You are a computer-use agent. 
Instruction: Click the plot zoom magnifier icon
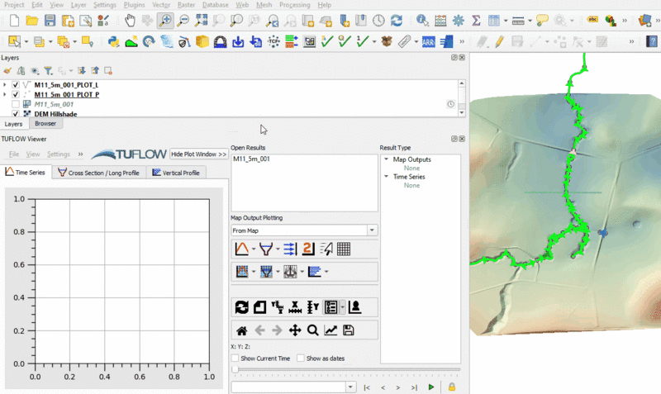[312, 330]
